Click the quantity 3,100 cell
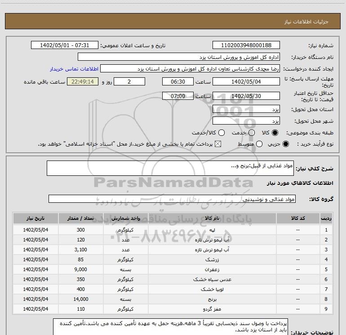This screenshot has width=346, height=335. [81, 250]
